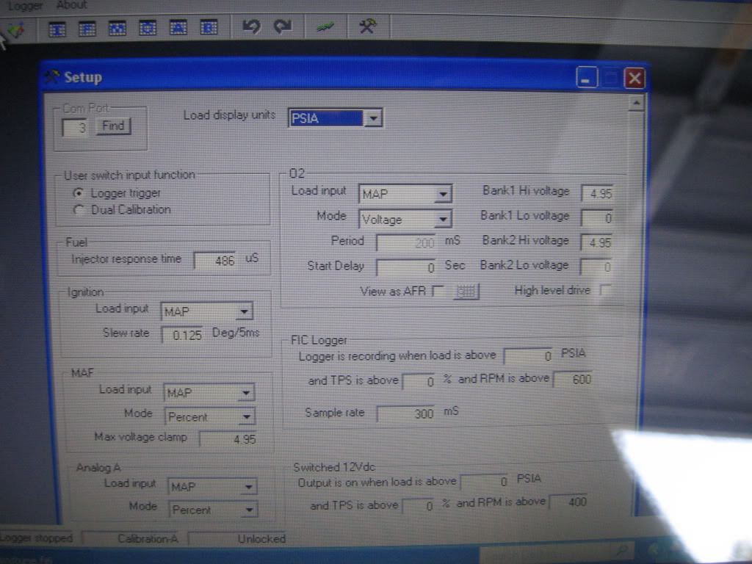Click the O2 Start Delay field
This screenshot has width=752, height=564.
(x=406, y=267)
